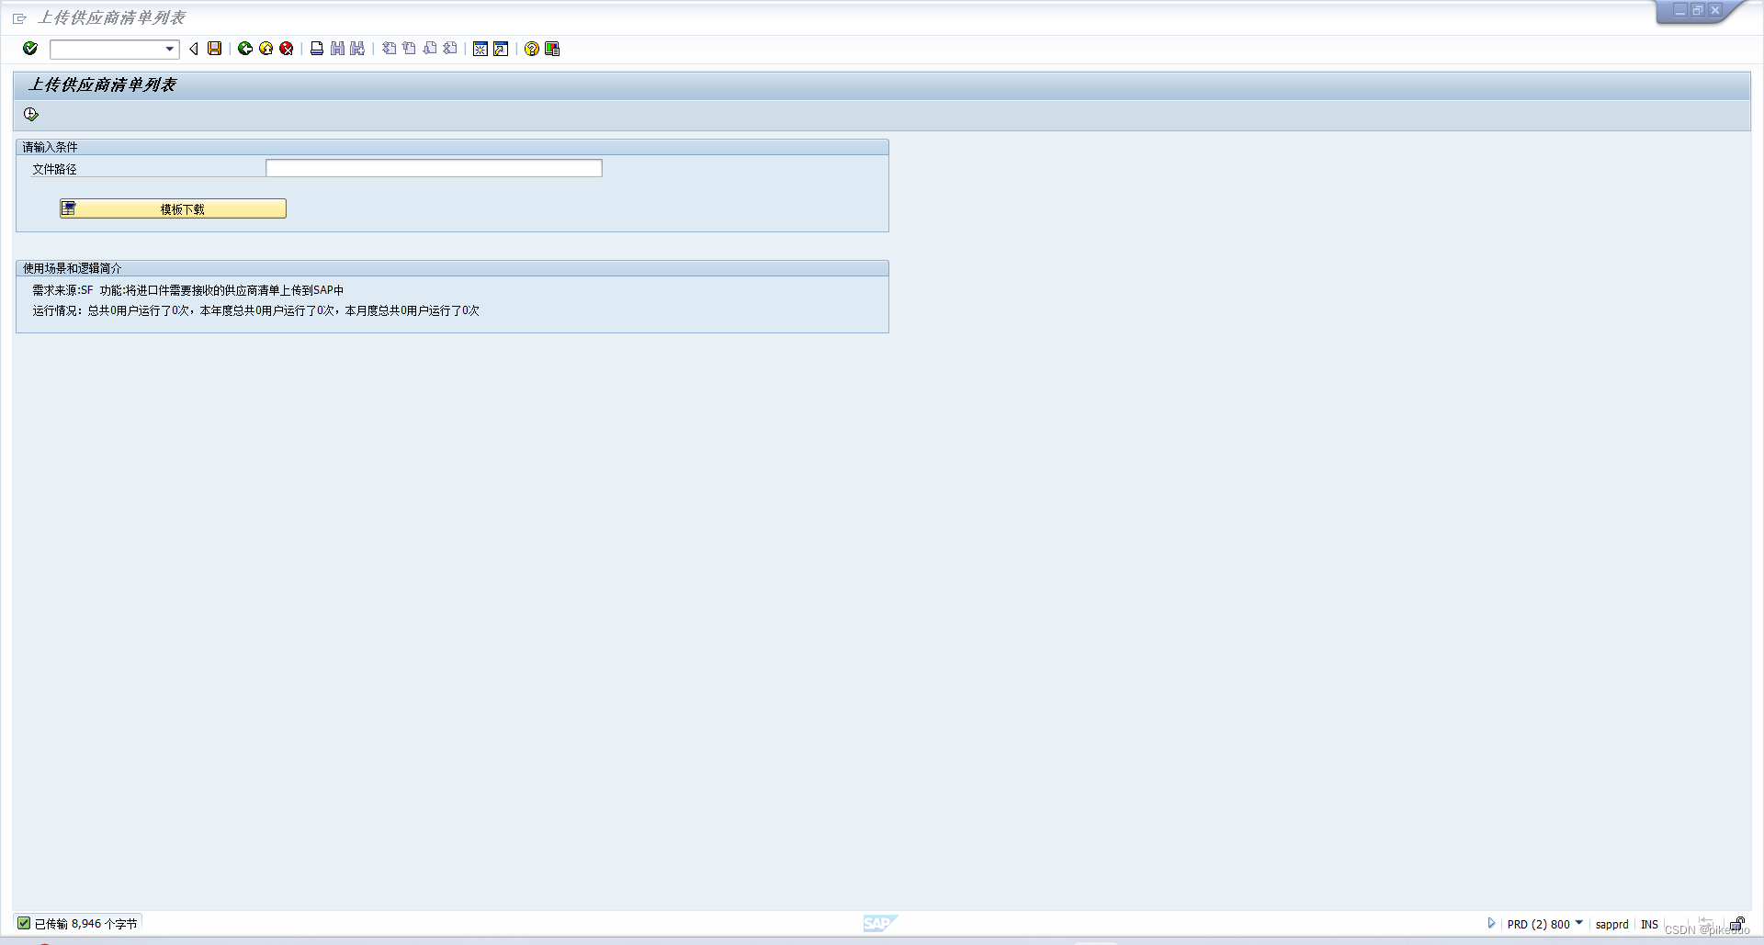This screenshot has width=1764, height=945.
Task: Click the 运行情况 statistics line
Action: 256,310
